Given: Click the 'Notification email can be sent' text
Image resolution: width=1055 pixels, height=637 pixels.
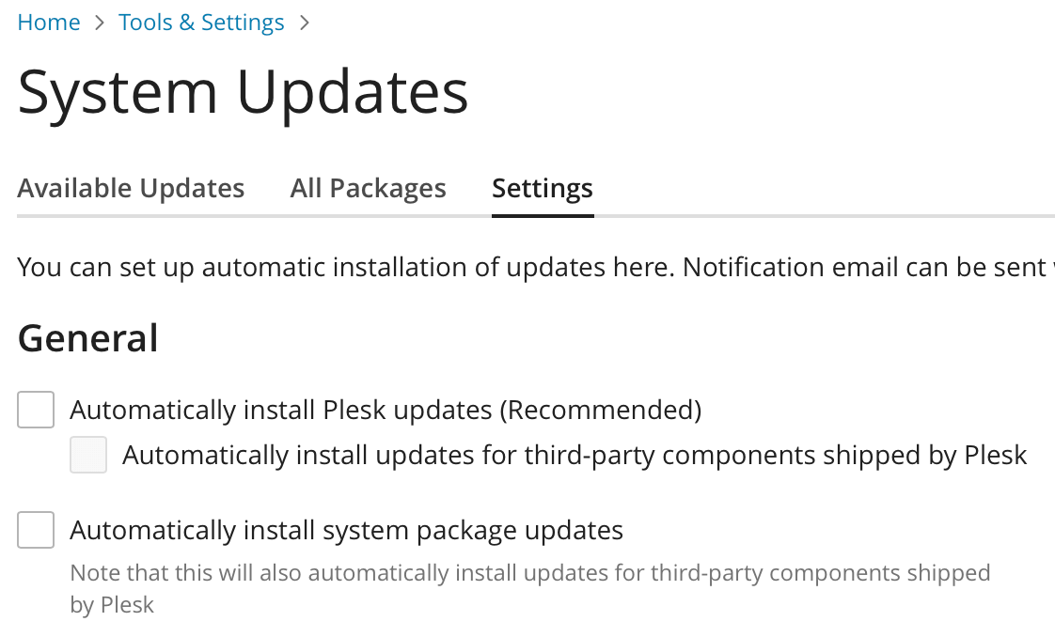Looking at the screenshot, I should point(860,268).
